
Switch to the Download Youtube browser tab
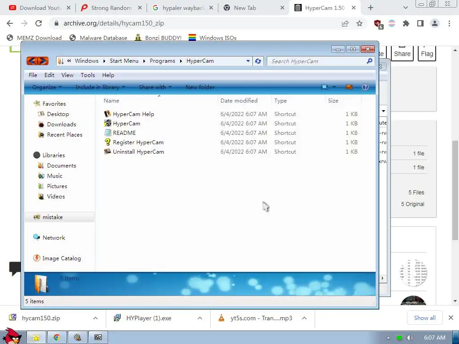(x=40, y=8)
